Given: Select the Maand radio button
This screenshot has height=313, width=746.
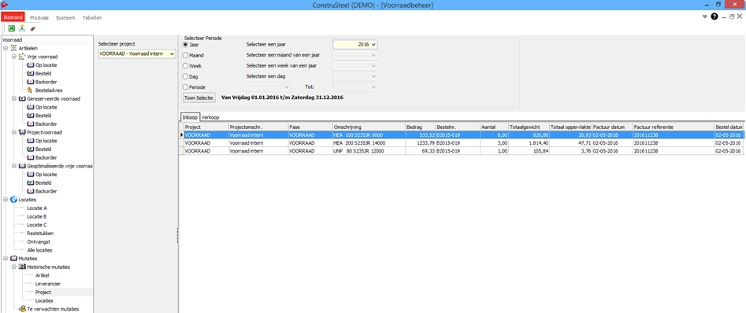Looking at the screenshot, I should tap(186, 55).
